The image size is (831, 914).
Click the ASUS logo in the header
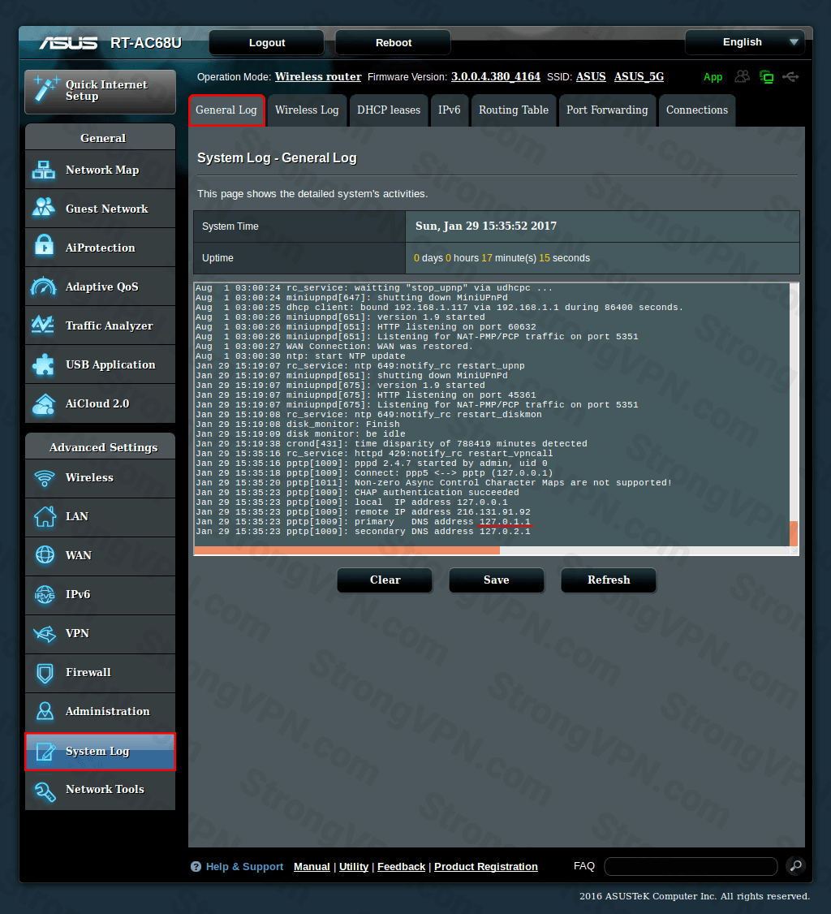pyautogui.click(x=68, y=43)
